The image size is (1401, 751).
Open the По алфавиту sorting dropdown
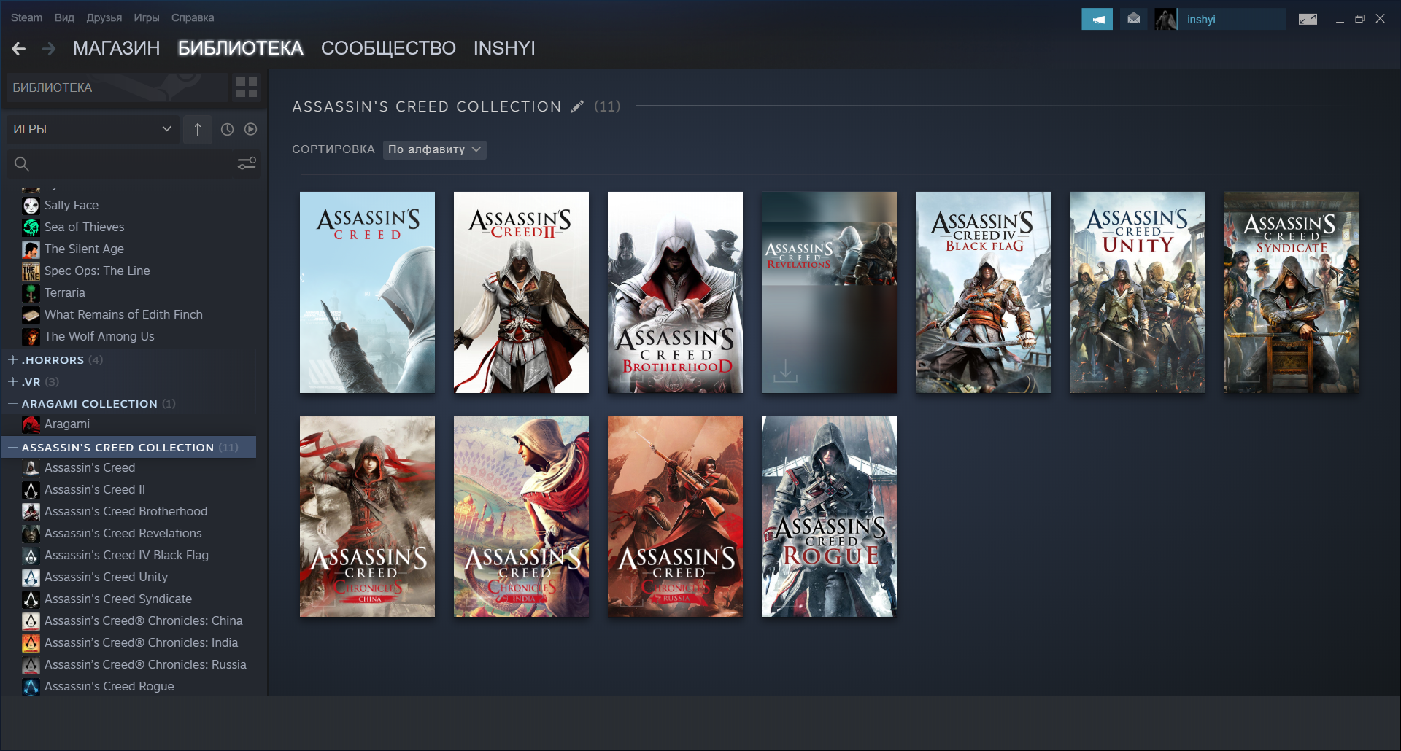click(x=434, y=149)
